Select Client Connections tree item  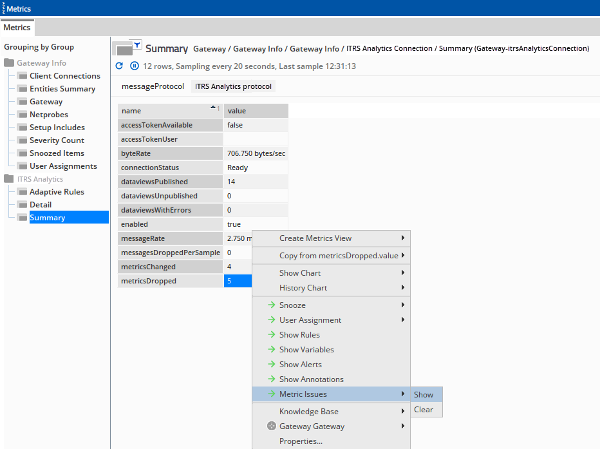tap(64, 76)
